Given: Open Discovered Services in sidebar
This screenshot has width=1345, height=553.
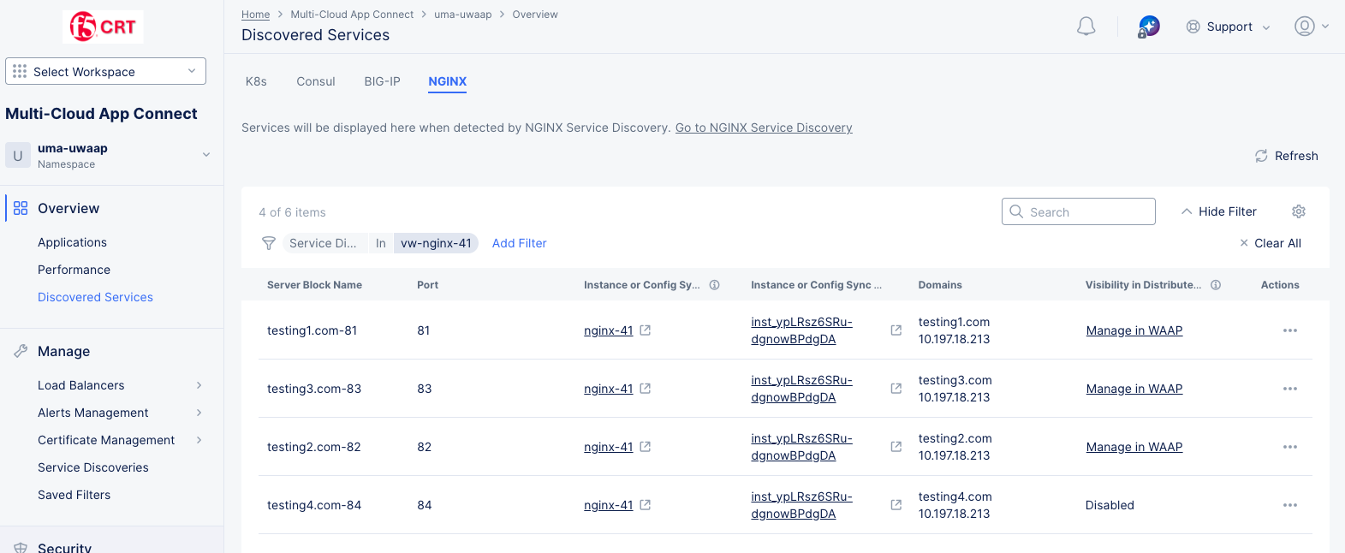Looking at the screenshot, I should 95,297.
